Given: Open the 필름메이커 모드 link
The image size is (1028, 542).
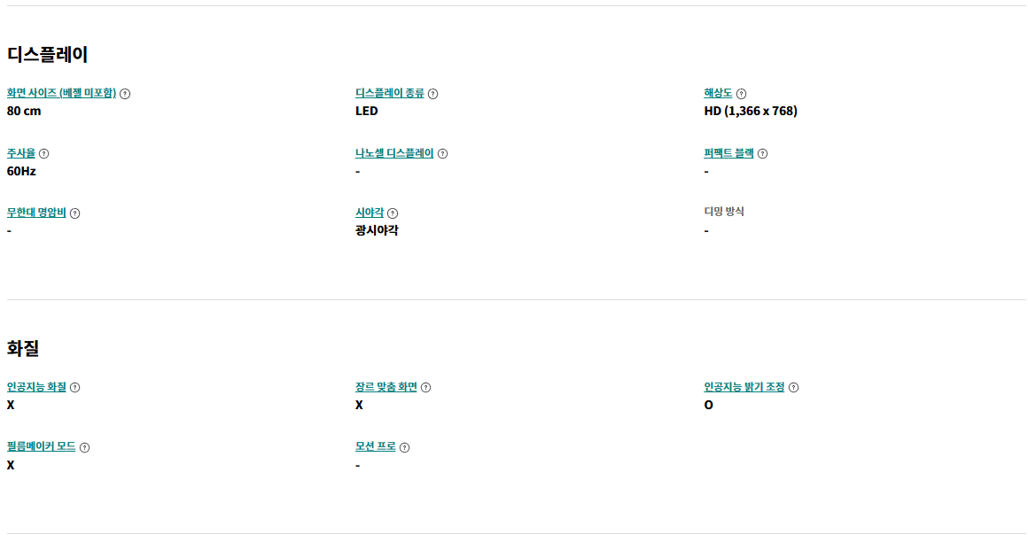Looking at the screenshot, I should coord(42,447).
